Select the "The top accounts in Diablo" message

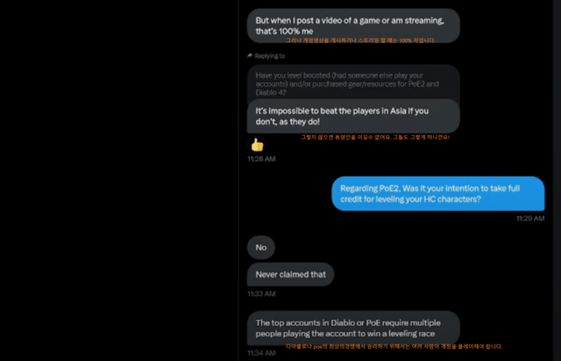[352, 328]
